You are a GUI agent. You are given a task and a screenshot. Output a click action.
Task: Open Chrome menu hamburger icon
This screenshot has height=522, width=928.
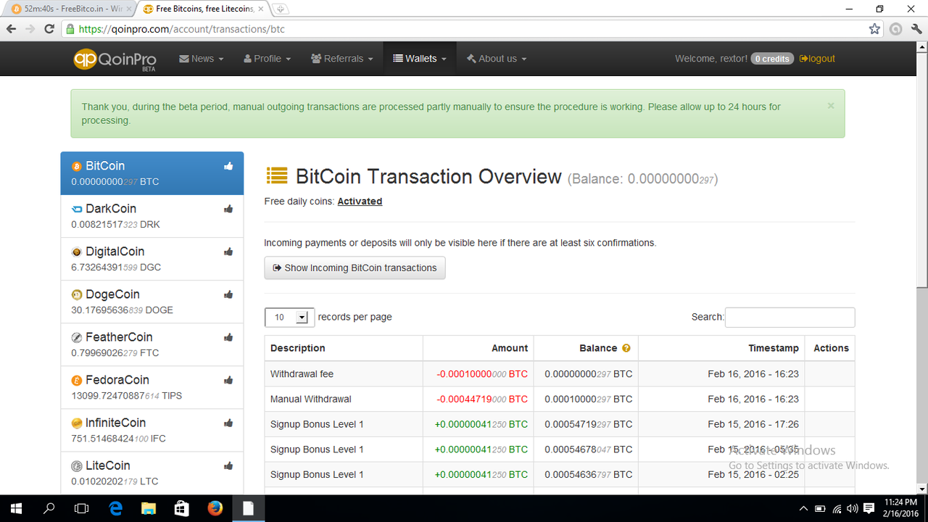click(916, 29)
